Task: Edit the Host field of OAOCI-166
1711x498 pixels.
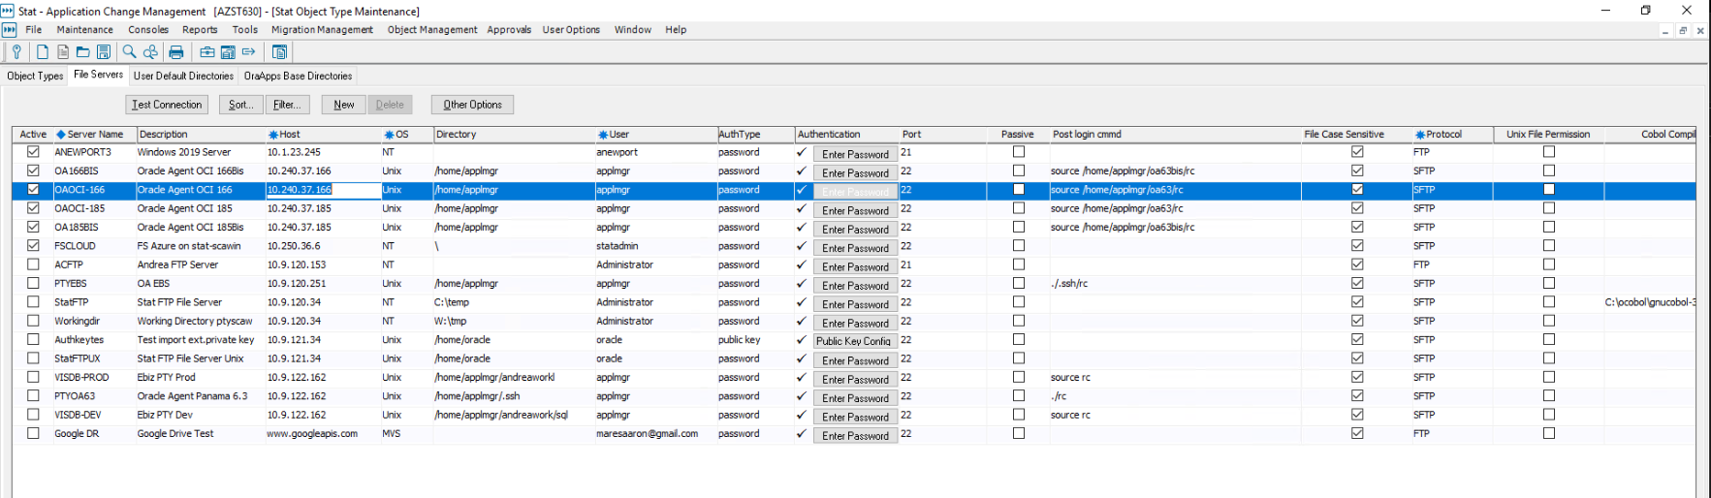Action: click(323, 190)
